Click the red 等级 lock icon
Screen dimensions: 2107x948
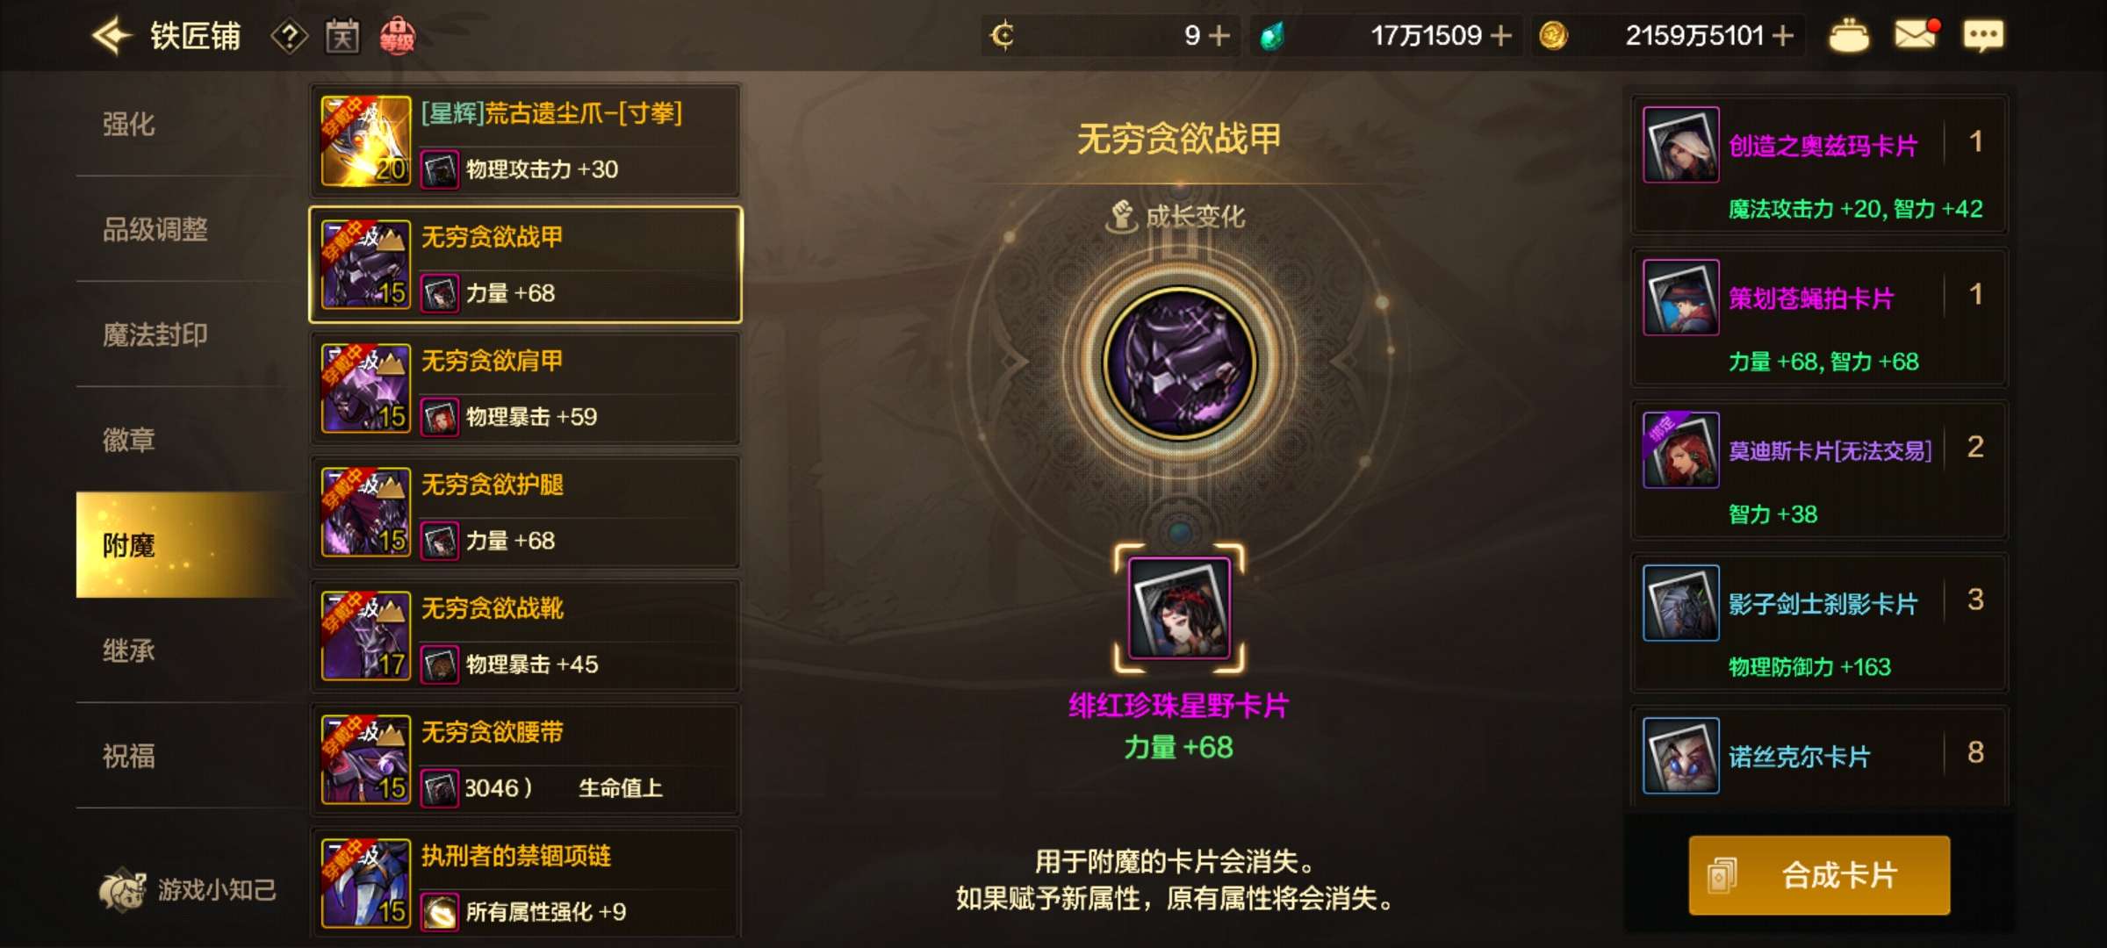coord(397,37)
